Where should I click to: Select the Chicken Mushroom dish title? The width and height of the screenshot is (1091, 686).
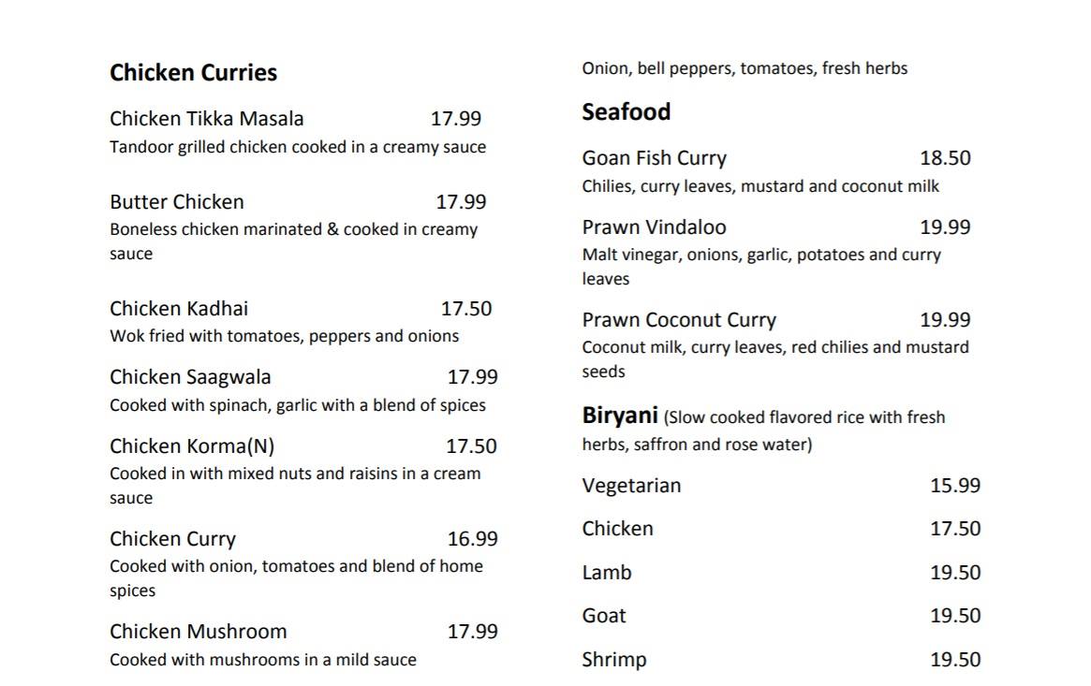click(198, 632)
